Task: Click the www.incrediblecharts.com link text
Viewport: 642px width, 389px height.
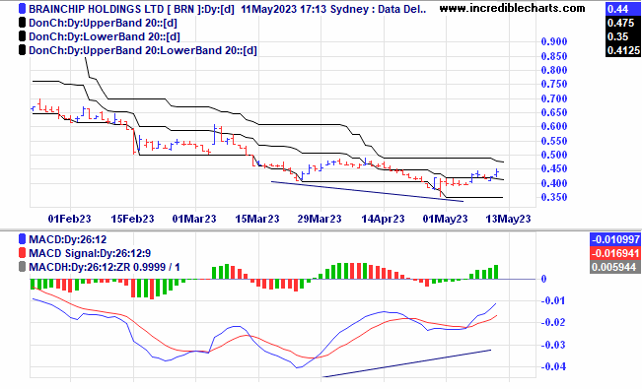Action: pyautogui.click(x=512, y=8)
